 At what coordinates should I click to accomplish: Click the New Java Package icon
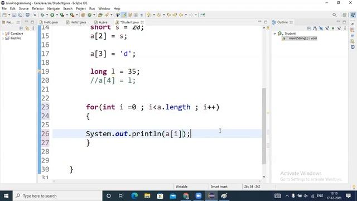coord(83,15)
